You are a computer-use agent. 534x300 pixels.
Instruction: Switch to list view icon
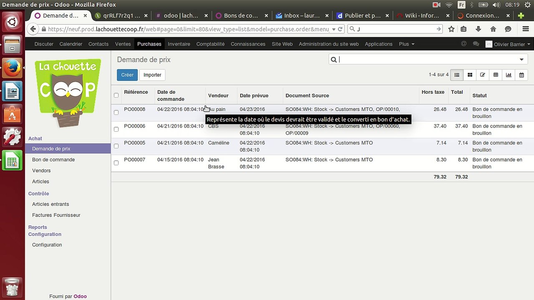coord(457,75)
